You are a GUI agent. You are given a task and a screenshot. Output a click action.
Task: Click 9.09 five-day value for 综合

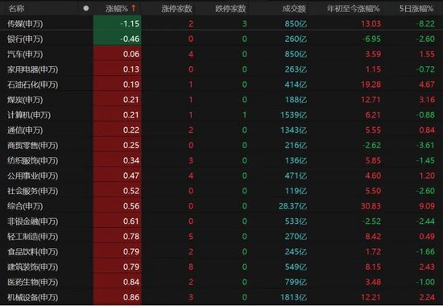427,206
